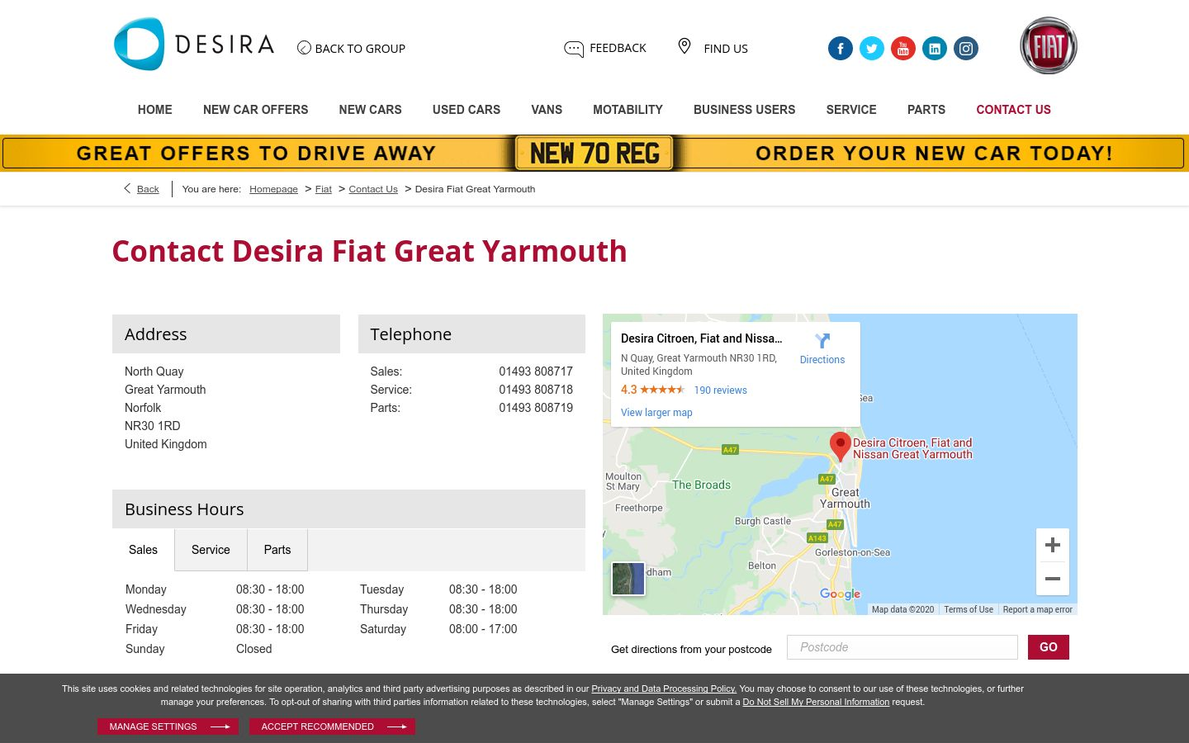Click the Back to Group arrow icon
Viewport: 1189px width, 743px height.
click(304, 48)
